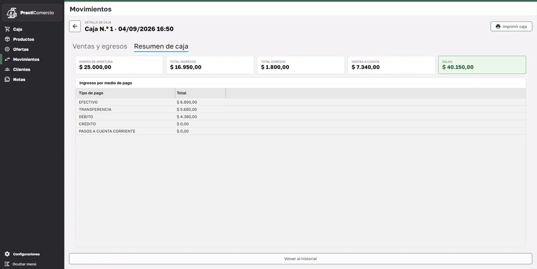The image size is (537, 269).
Task: Click the green Saldo $ 40.150,00 card
Action: coord(482,65)
